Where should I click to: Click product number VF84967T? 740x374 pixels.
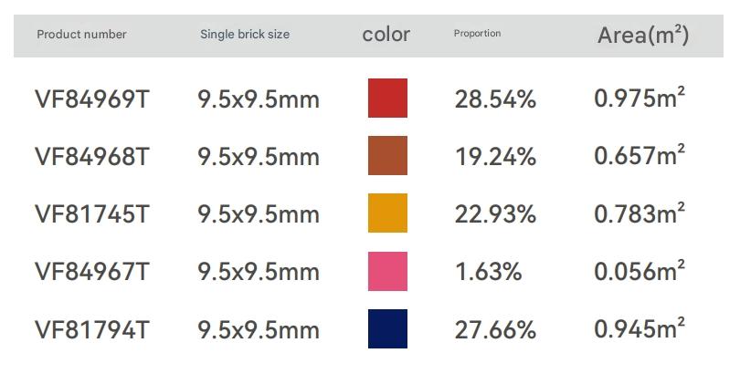pos(91,272)
